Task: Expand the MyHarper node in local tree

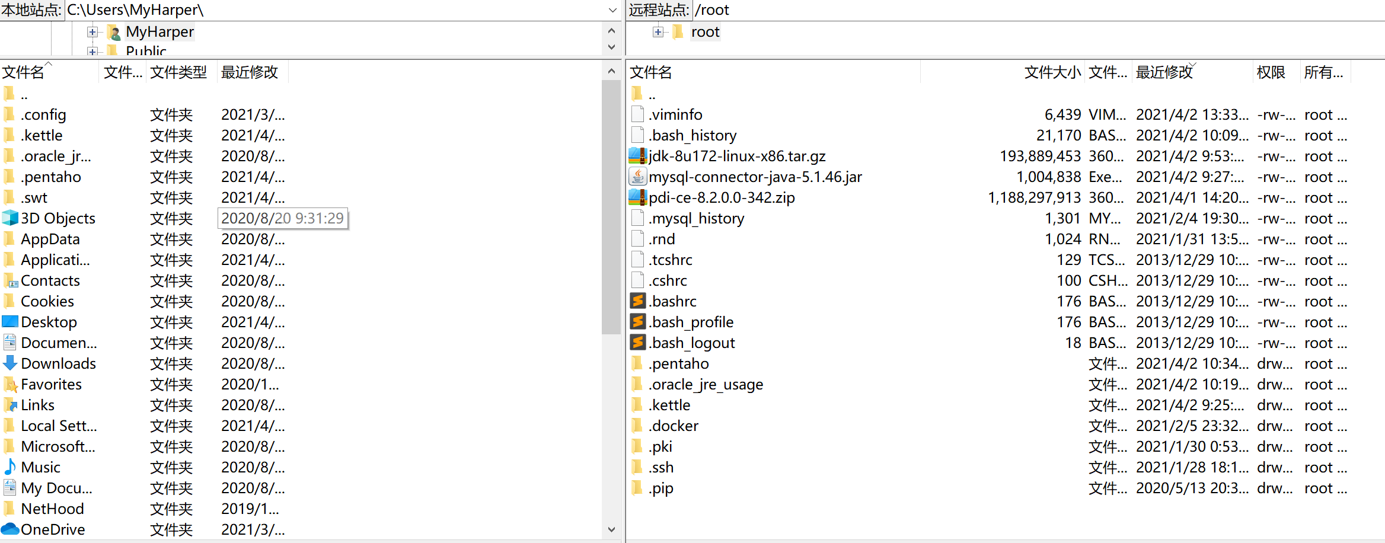Action: click(x=92, y=31)
